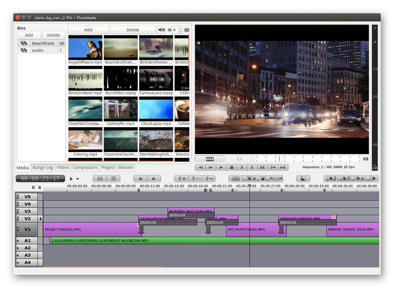Switch media view to grid layout icon
The width and height of the screenshot is (394, 288).
[x=187, y=30]
